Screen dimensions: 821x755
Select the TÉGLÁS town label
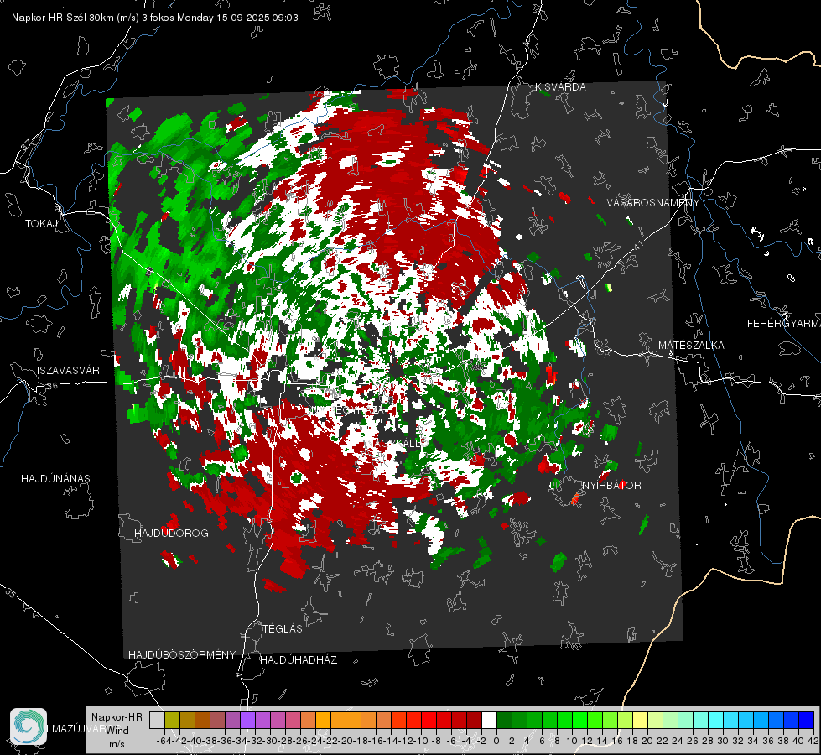(x=283, y=629)
